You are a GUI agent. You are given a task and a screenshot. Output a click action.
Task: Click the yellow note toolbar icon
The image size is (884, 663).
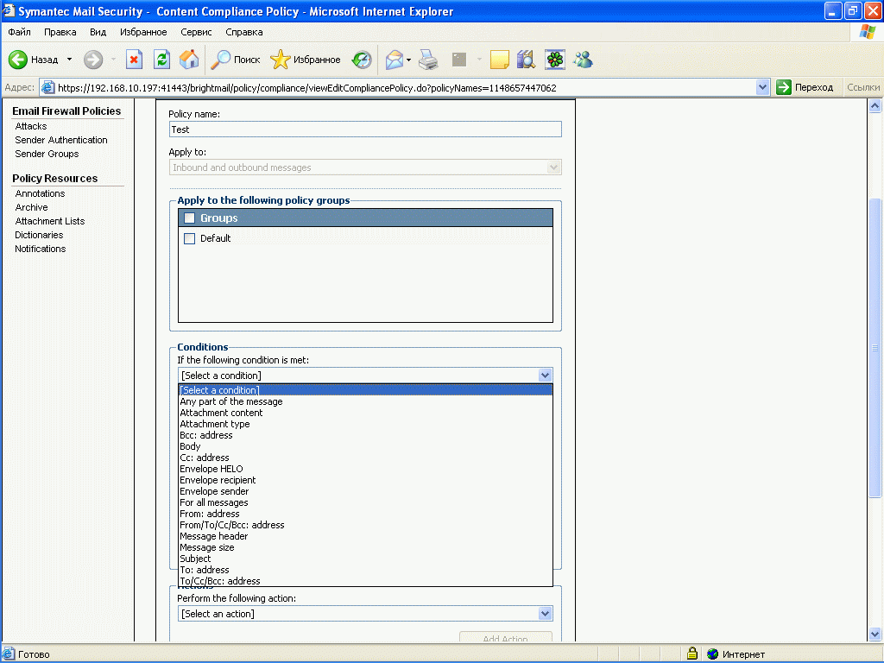[500, 60]
